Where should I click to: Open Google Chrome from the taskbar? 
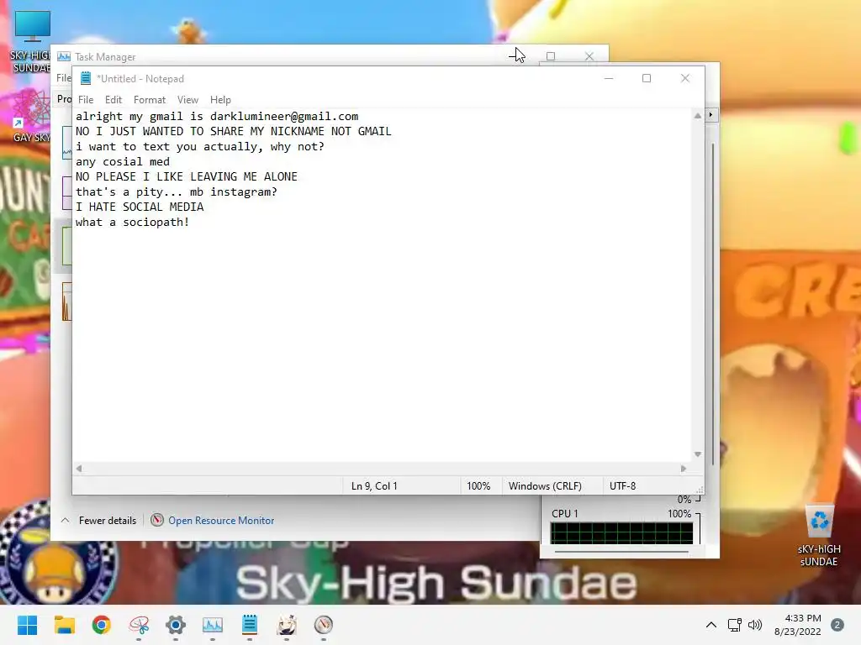pyautogui.click(x=101, y=625)
